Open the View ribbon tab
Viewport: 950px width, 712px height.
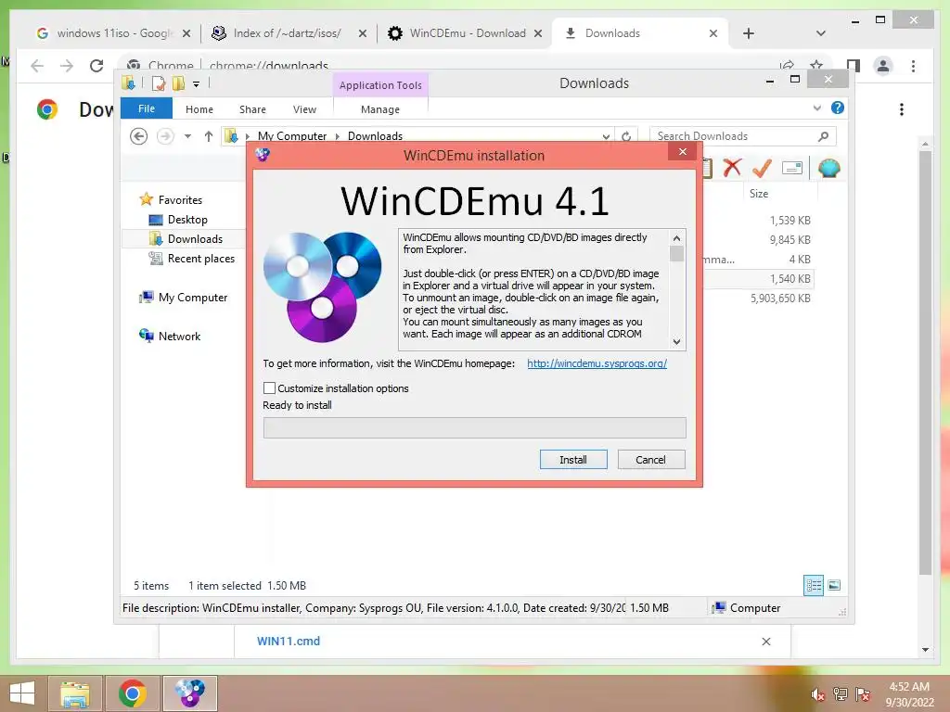click(x=304, y=109)
